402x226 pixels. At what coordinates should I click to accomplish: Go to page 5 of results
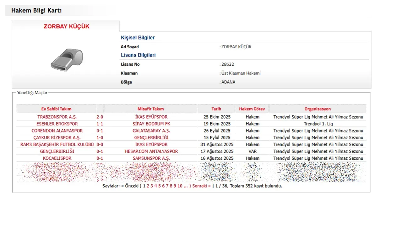[x=160, y=186]
